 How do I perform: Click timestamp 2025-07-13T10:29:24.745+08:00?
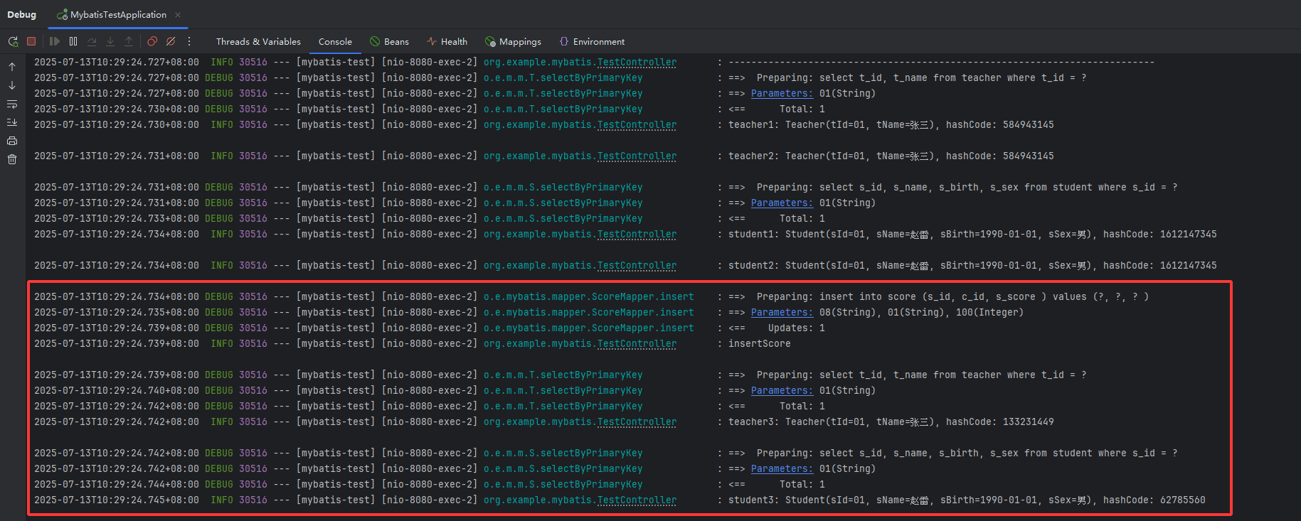point(117,500)
